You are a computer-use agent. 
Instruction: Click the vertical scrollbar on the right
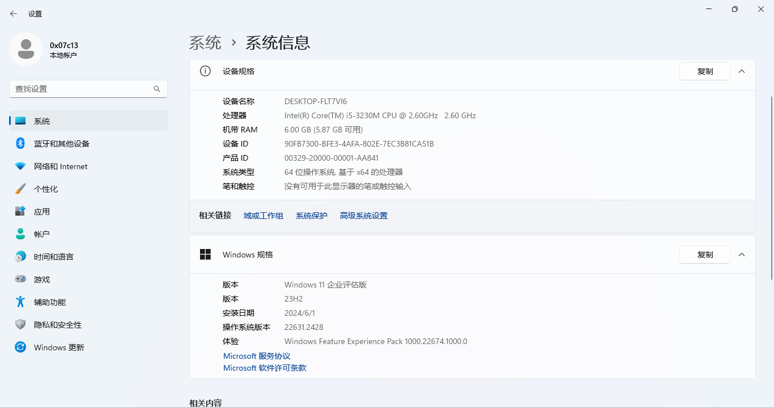771,188
